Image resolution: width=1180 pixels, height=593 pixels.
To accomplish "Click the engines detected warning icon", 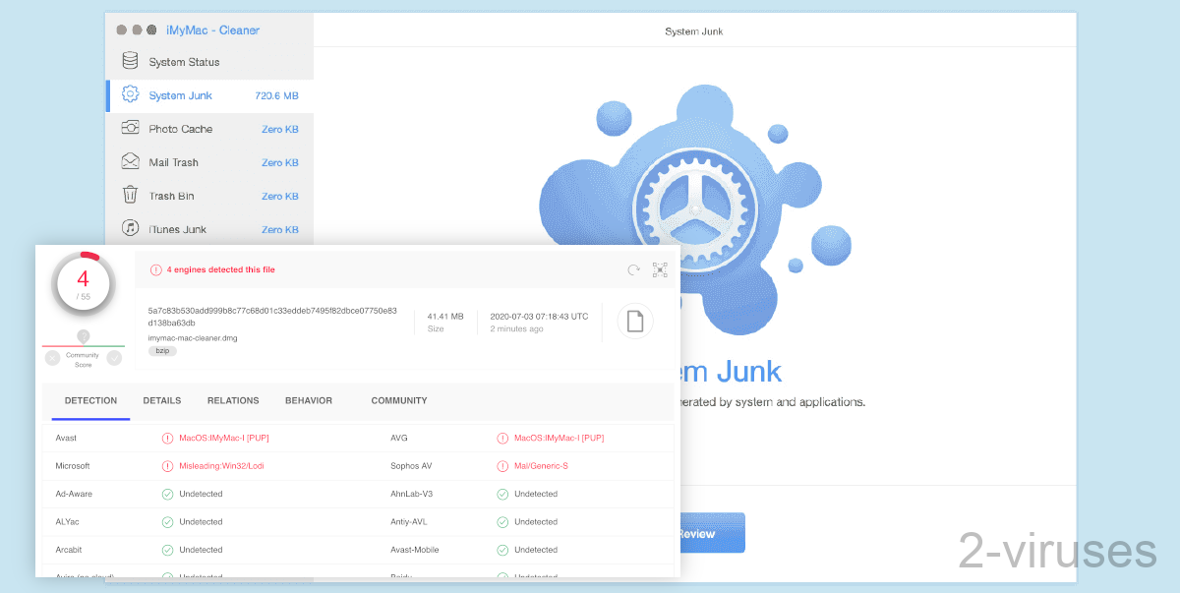I will 155,269.
